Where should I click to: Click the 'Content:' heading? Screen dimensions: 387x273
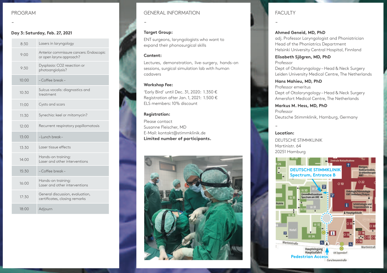tap(152, 55)
